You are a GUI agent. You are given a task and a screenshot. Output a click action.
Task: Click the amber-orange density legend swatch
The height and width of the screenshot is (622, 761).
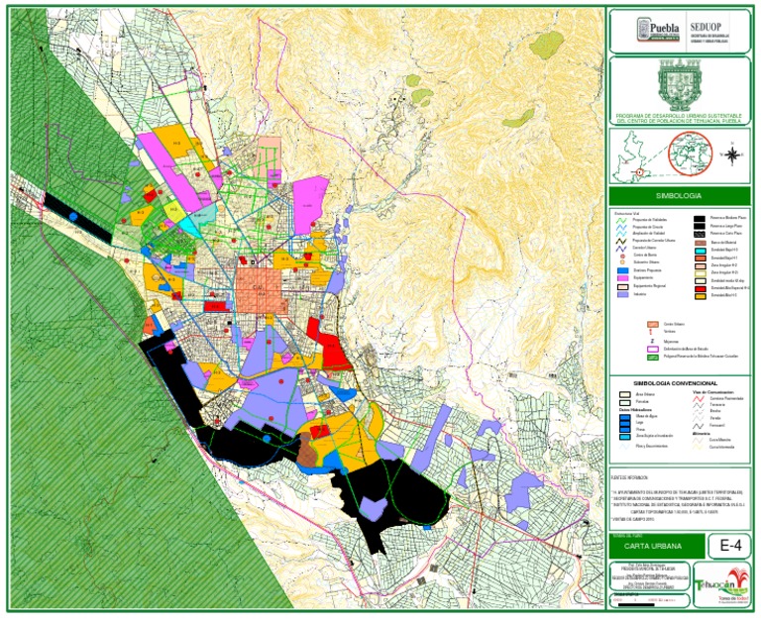coord(700,295)
